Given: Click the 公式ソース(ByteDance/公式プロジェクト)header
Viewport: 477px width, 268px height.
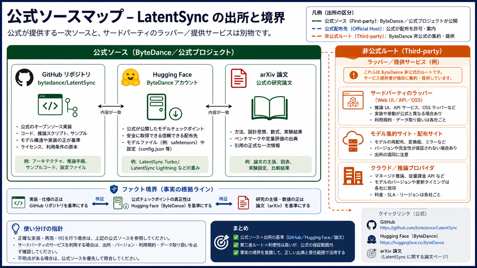Looking at the screenshot, I should pyautogui.click(x=164, y=52).
